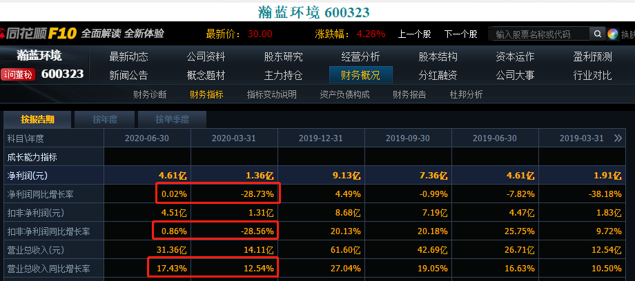Switch to 资产负债构成 sub-tab
This screenshot has height=281, width=635.
coord(344,94)
